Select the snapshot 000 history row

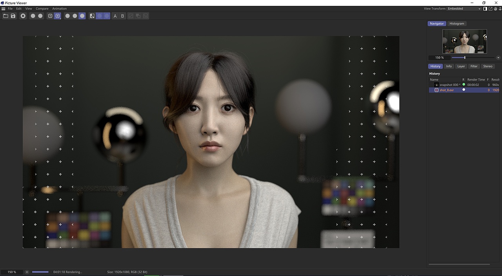coord(464,85)
